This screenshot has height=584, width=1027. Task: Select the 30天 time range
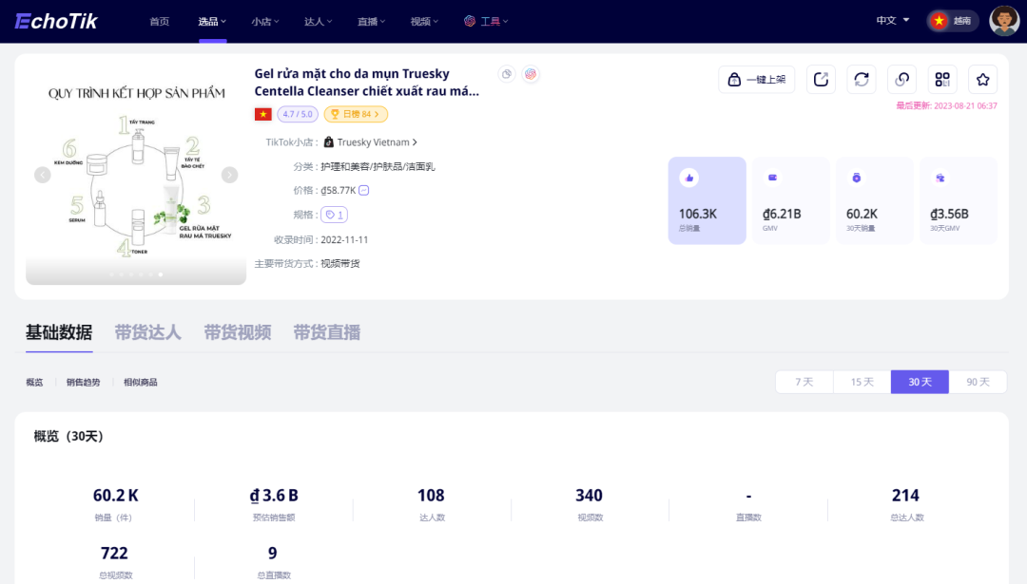(x=919, y=381)
